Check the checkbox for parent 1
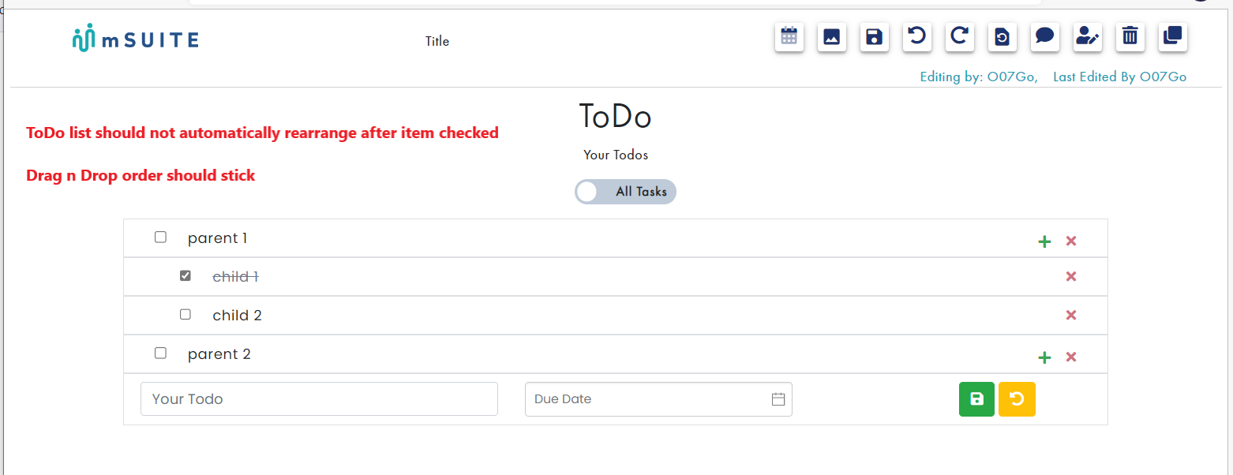The width and height of the screenshot is (1233, 475). pos(160,237)
